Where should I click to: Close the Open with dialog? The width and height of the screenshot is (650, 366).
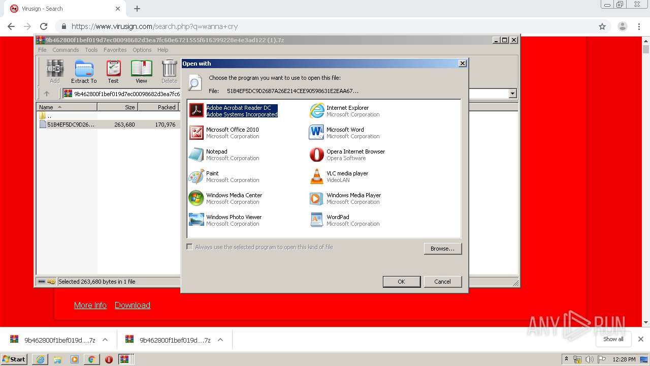(462, 64)
